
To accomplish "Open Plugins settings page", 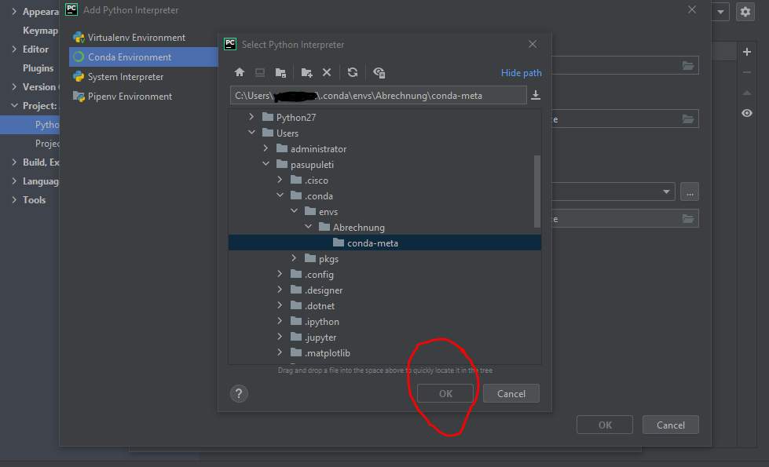I will [x=38, y=68].
